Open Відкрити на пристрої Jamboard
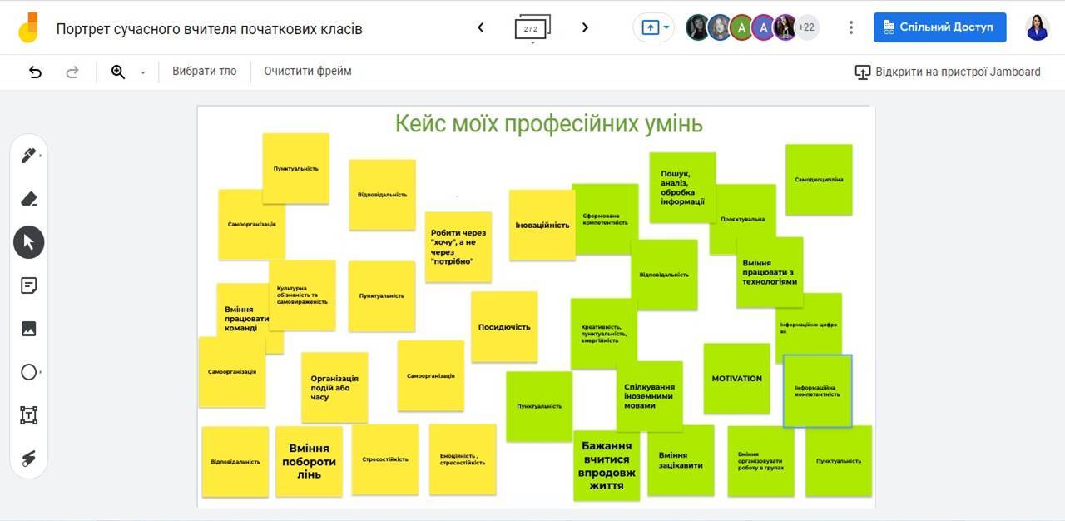The width and height of the screenshot is (1065, 521). (x=948, y=72)
